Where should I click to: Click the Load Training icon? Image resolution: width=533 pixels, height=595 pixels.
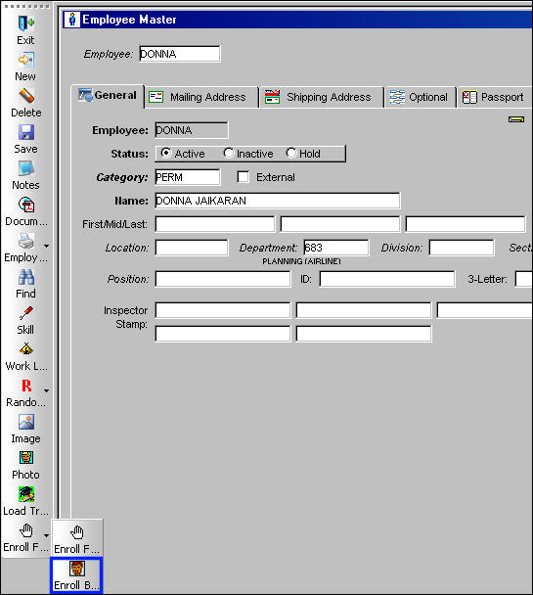click(x=25, y=494)
